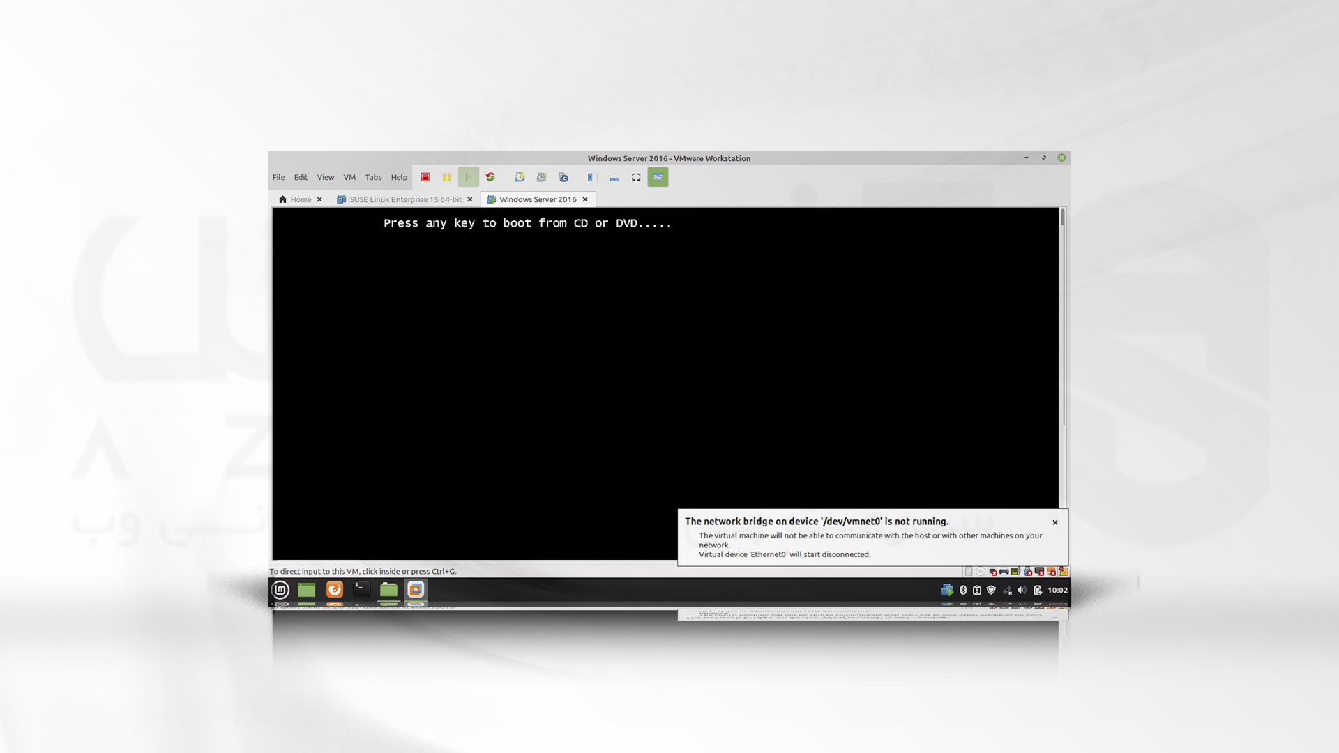Click the green Power On play icon

[x=469, y=177]
